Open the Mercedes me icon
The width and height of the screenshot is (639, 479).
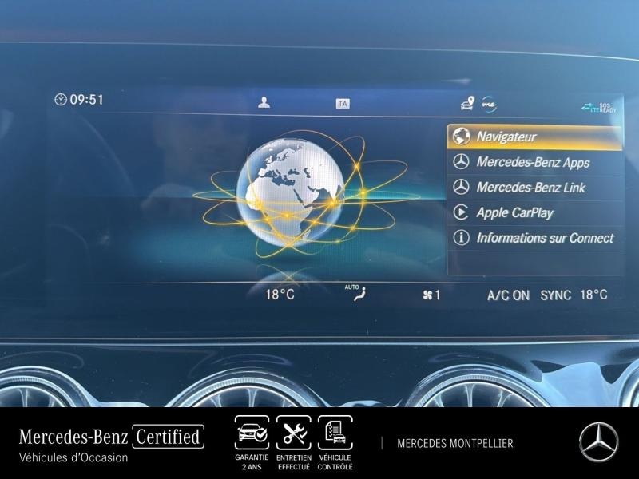click(489, 103)
